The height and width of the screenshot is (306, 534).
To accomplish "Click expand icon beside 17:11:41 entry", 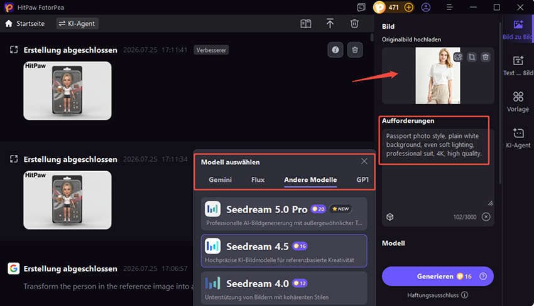I will tap(14, 50).
